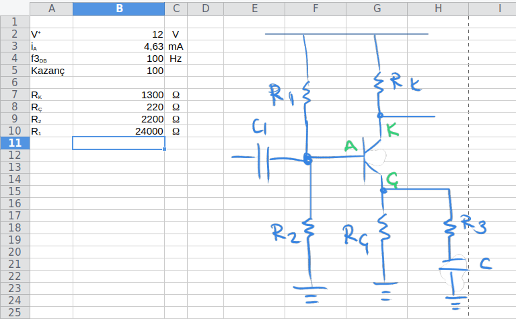Click the ohm unit beside 24000

tap(176, 131)
